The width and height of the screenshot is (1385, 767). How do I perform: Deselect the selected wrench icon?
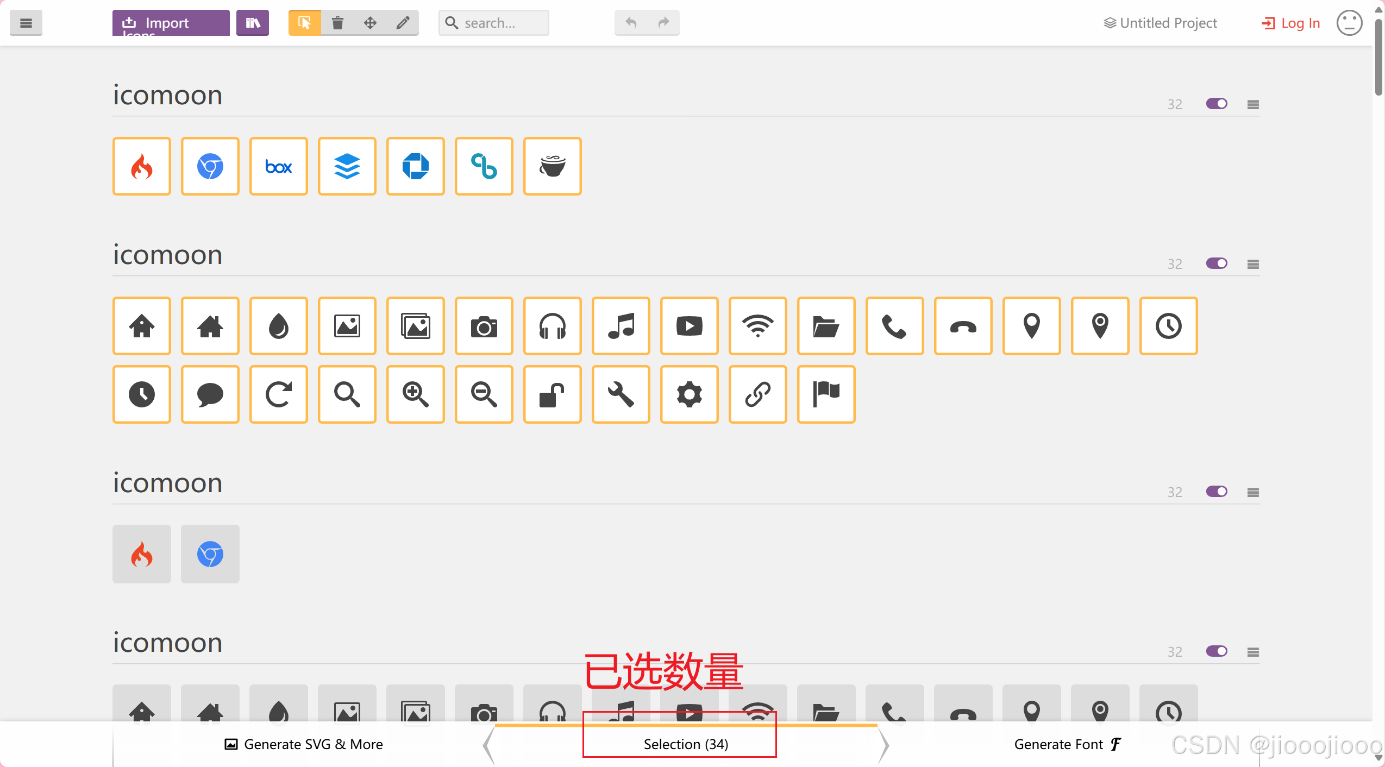(621, 394)
